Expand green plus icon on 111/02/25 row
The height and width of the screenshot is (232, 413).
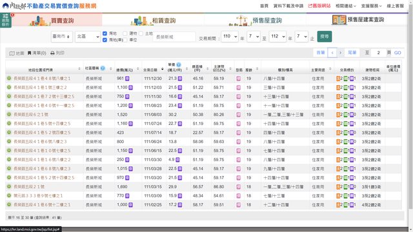click(9, 205)
